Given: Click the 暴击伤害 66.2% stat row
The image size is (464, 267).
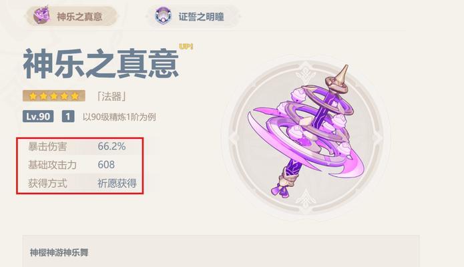Looking at the screenshot, I should [81, 147].
